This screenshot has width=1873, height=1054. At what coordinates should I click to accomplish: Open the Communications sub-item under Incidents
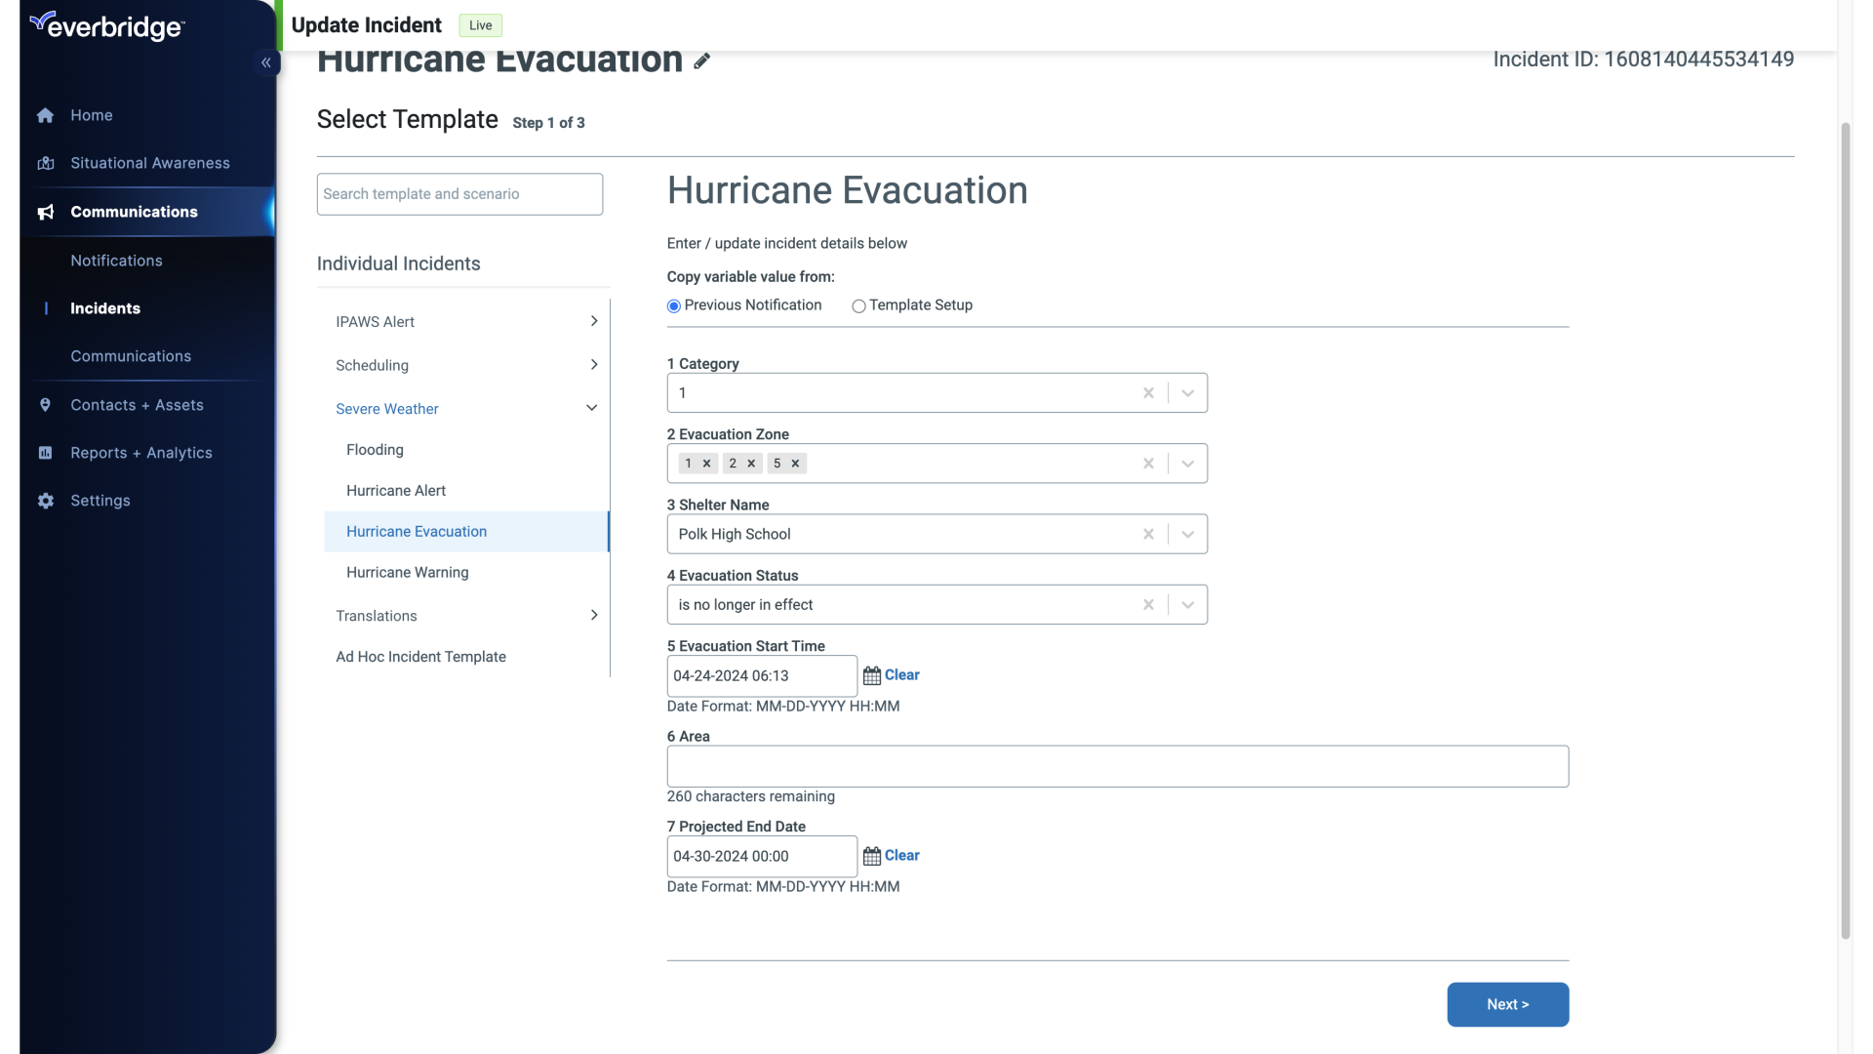click(131, 356)
